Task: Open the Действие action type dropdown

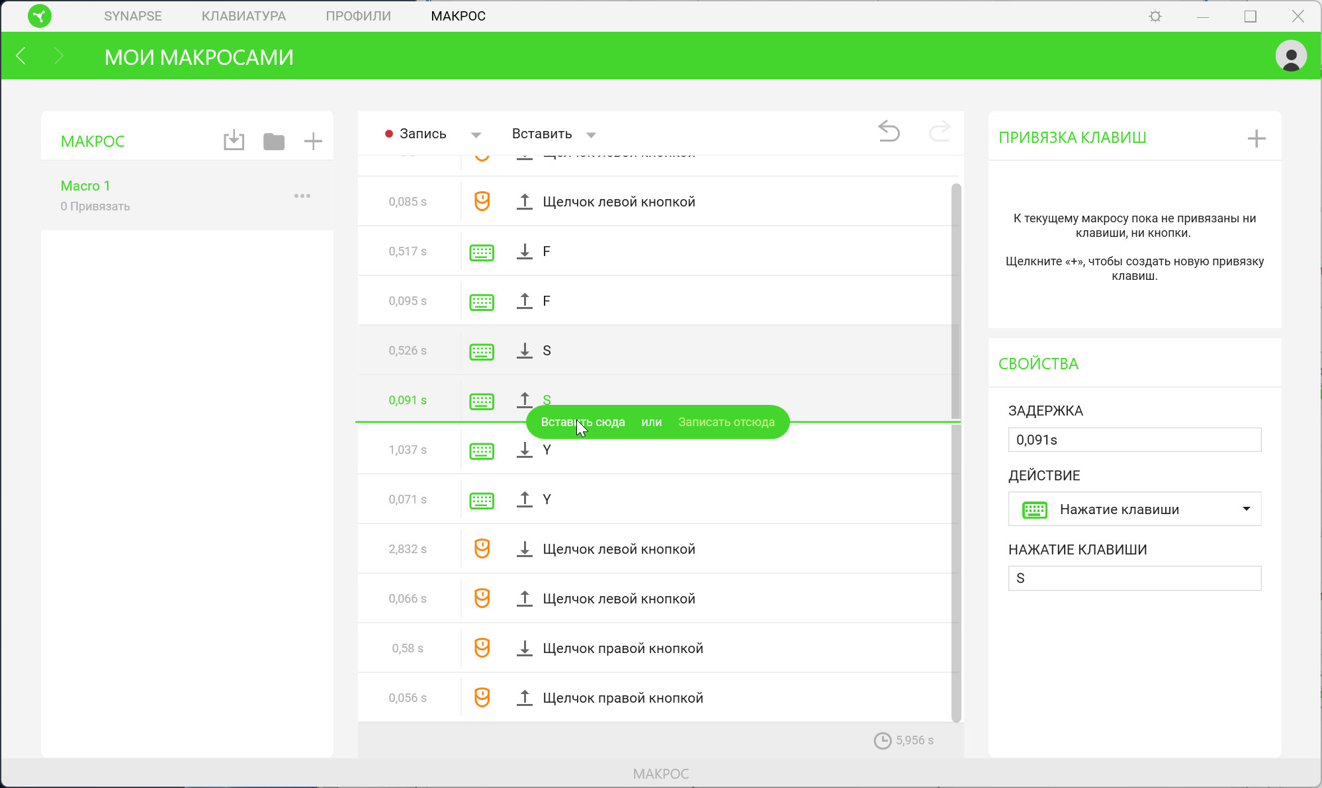Action: [1134, 509]
